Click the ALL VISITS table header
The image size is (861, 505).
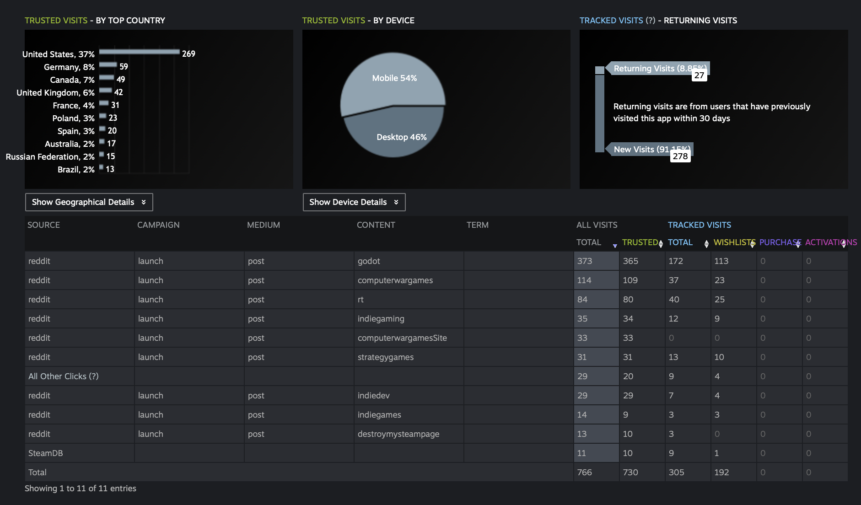coord(597,225)
